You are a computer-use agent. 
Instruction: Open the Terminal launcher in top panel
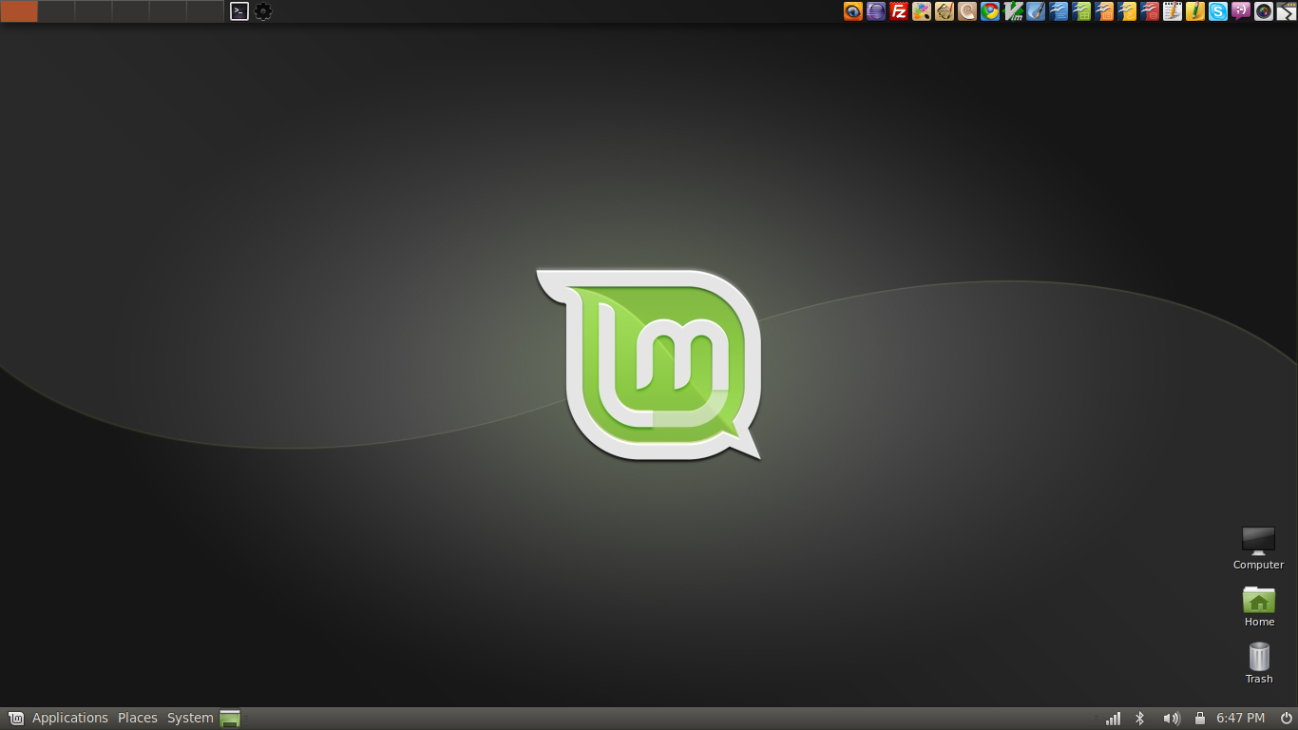pos(239,11)
